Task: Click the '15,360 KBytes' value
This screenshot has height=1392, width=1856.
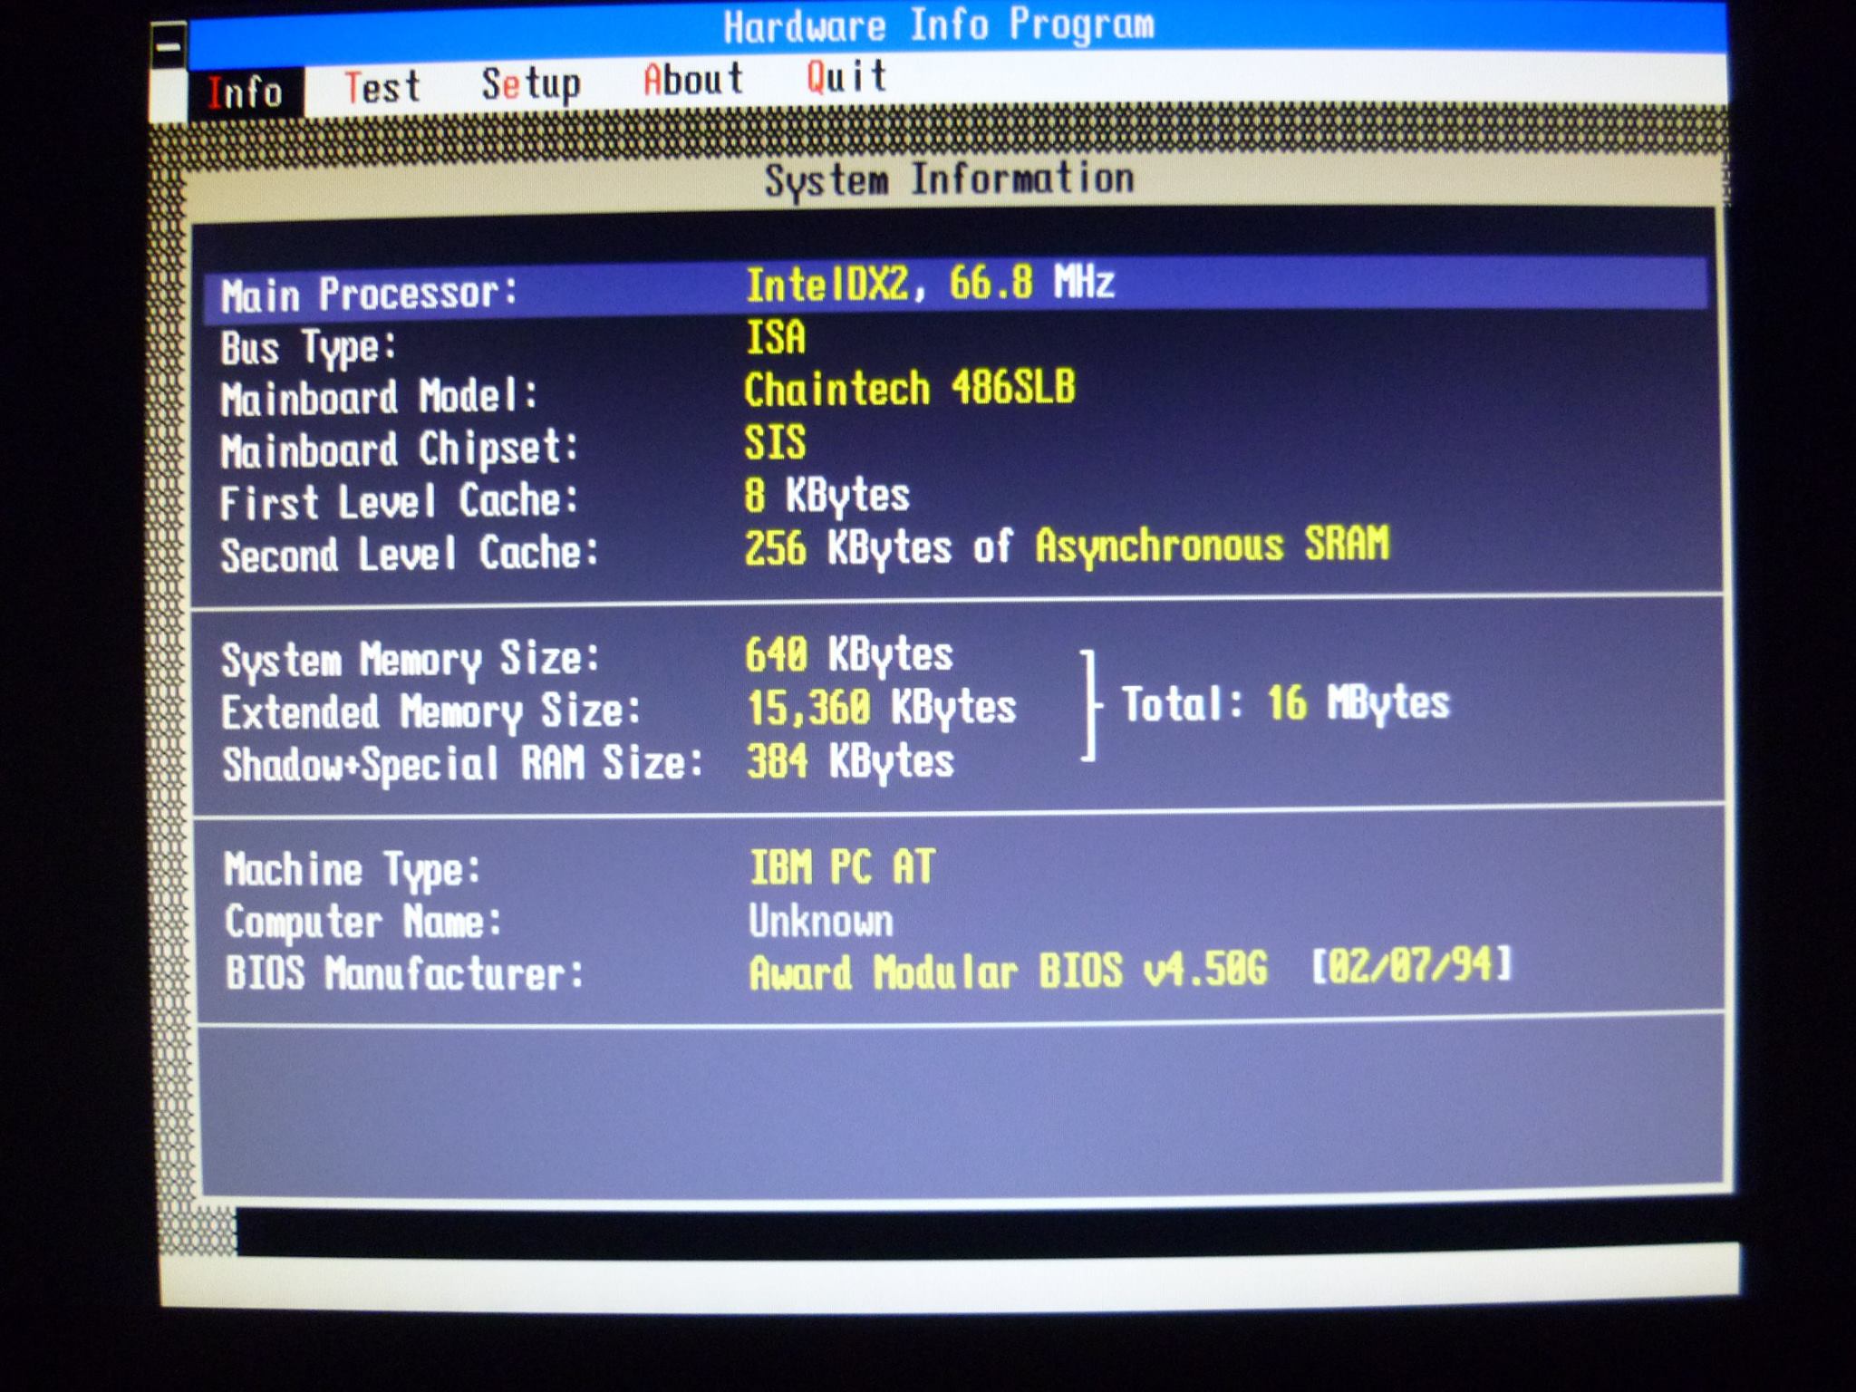Action: 881,708
